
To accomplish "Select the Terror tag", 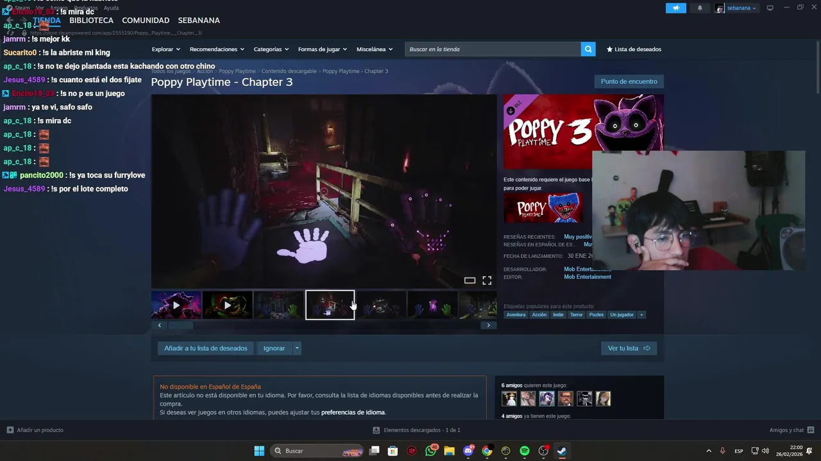I will (577, 314).
